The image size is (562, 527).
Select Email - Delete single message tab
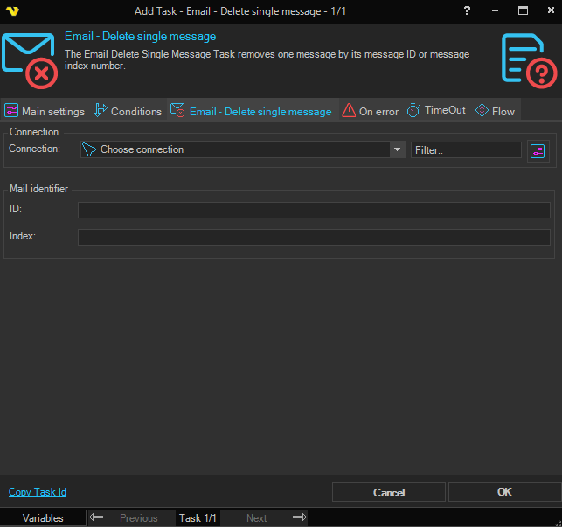(x=252, y=111)
